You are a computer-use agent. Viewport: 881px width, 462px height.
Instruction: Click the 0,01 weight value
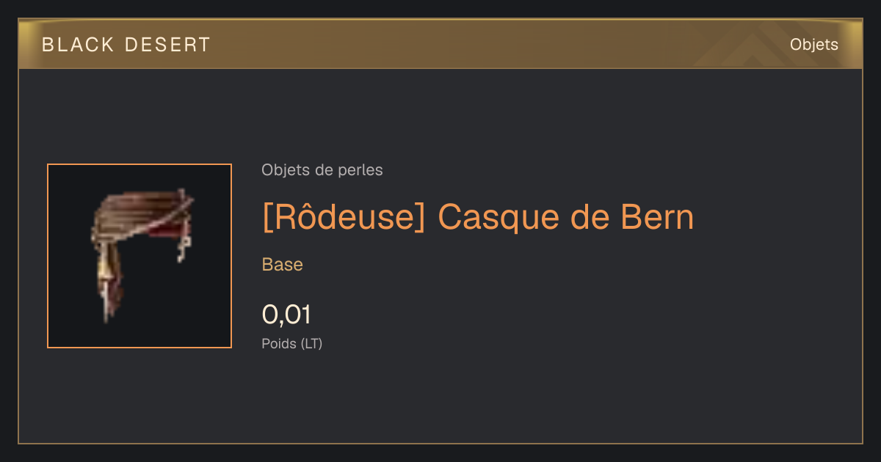[286, 315]
